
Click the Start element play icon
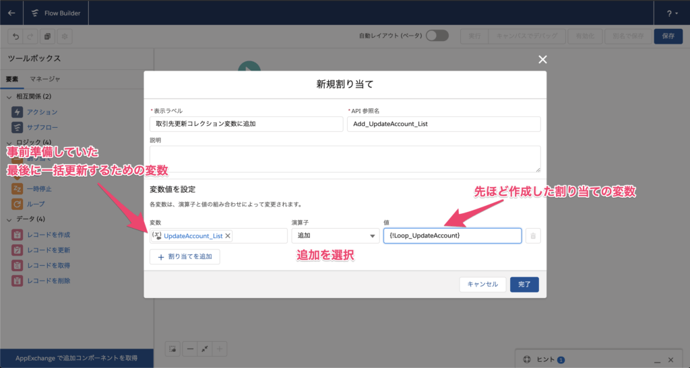coord(249,67)
